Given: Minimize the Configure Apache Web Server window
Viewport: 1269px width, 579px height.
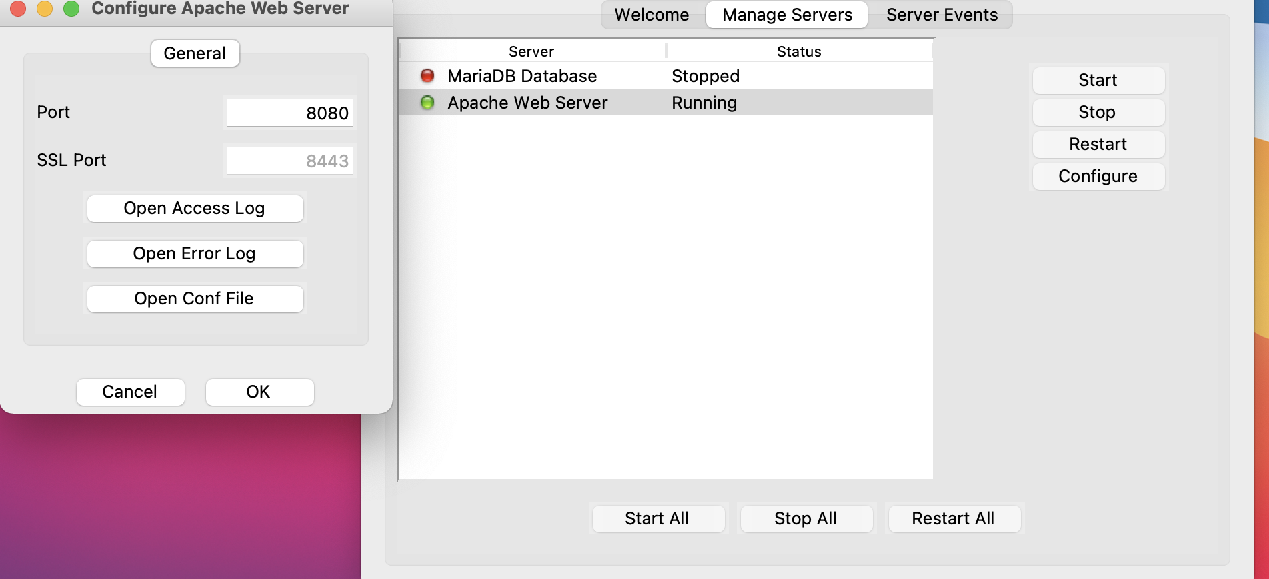Looking at the screenshot, I should [45, 8].
